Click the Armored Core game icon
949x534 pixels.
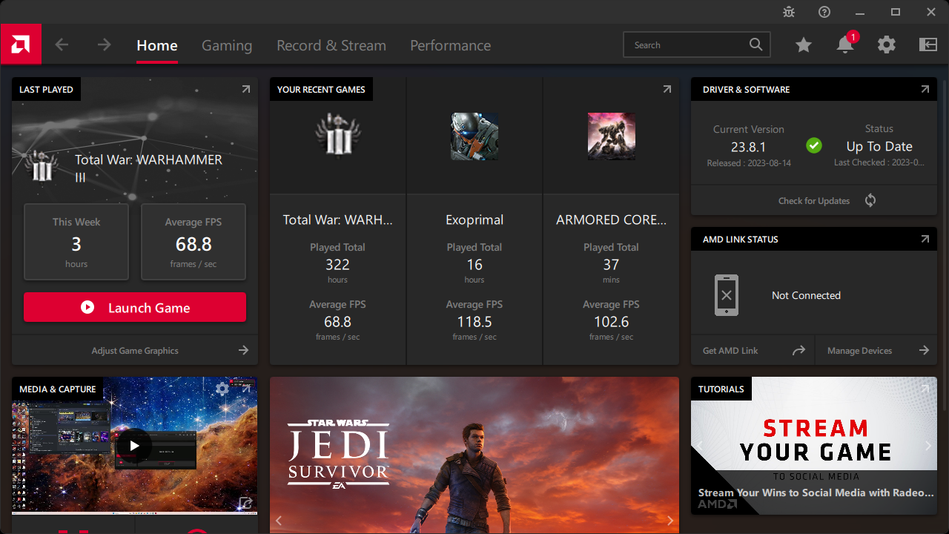[x=612, y=136]
